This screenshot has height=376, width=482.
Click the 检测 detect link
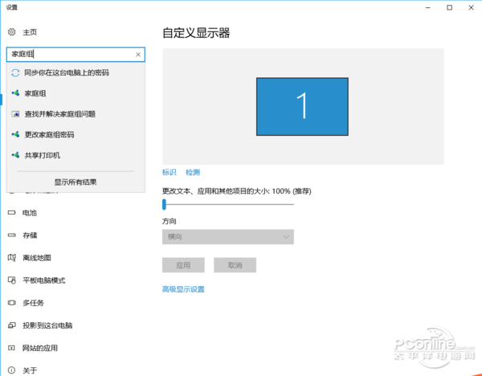pos(193,173)
